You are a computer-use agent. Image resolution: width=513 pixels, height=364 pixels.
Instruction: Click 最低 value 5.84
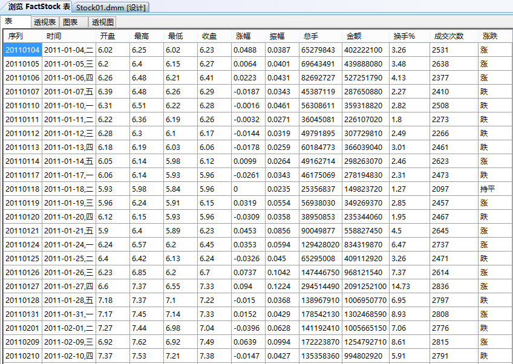click(x=181, y=189)
